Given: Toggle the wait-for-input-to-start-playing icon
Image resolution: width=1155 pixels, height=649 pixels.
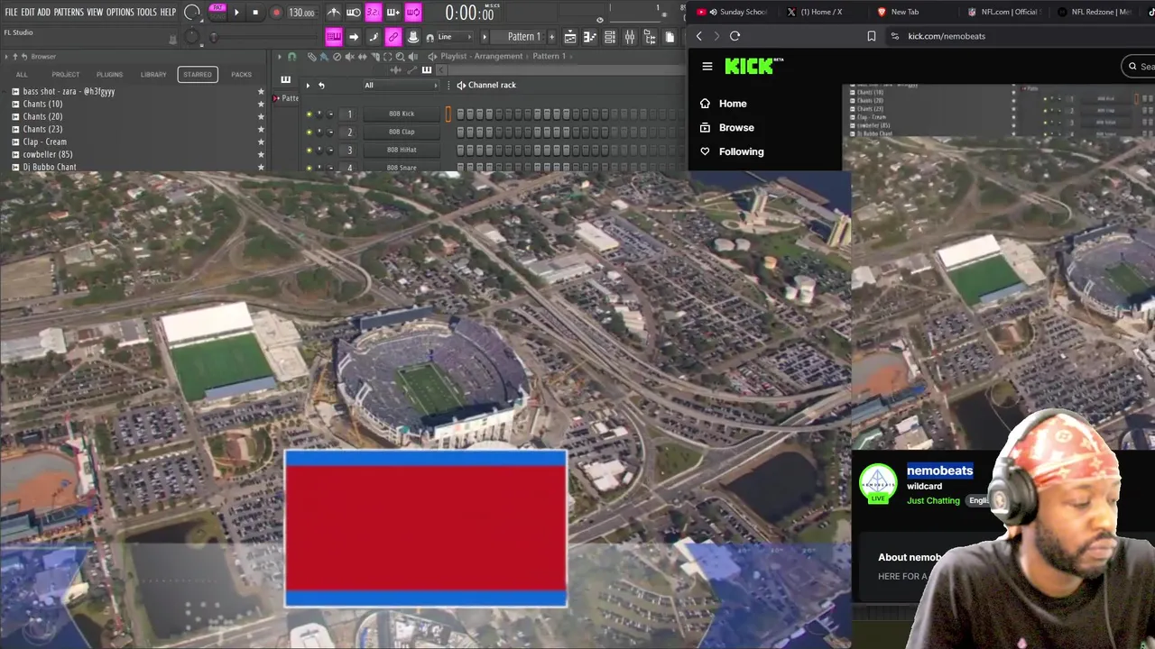Looking at the screenshot, I should (353, 13).
